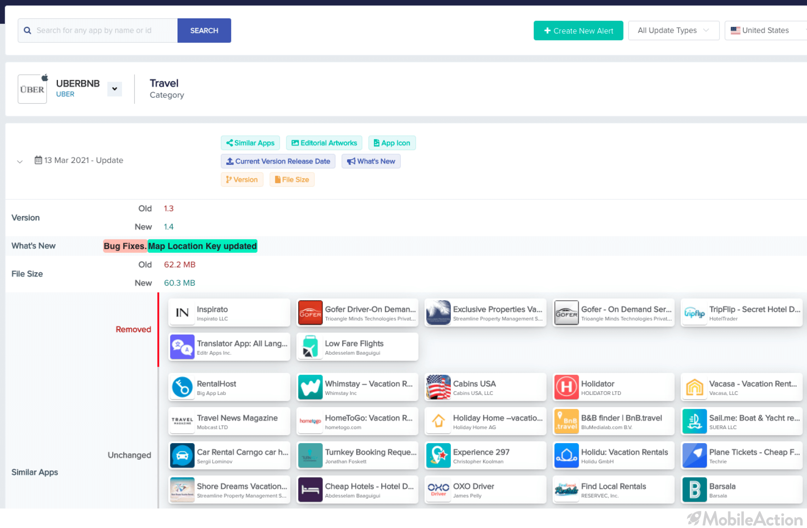Open the Barsala app icon

pos(694,490)
